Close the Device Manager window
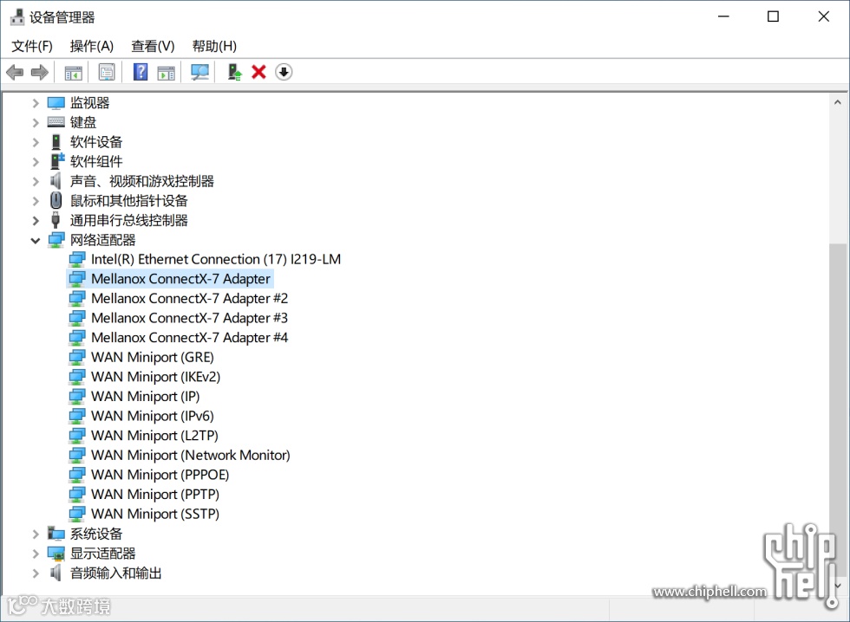 click(x=823, y=16)
